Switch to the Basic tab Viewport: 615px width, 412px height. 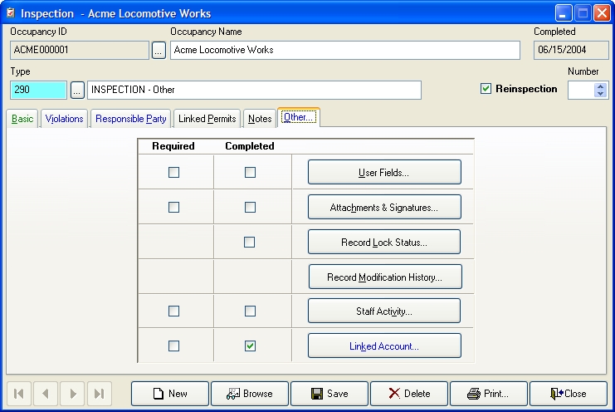point(22,119)
